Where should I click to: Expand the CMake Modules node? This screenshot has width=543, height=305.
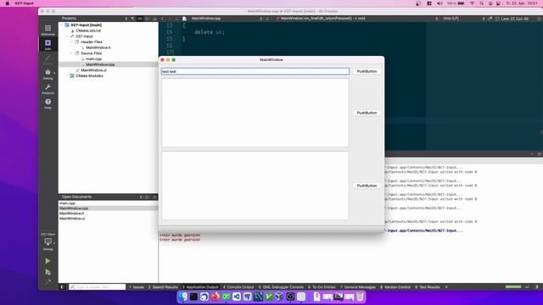[67, 75]
